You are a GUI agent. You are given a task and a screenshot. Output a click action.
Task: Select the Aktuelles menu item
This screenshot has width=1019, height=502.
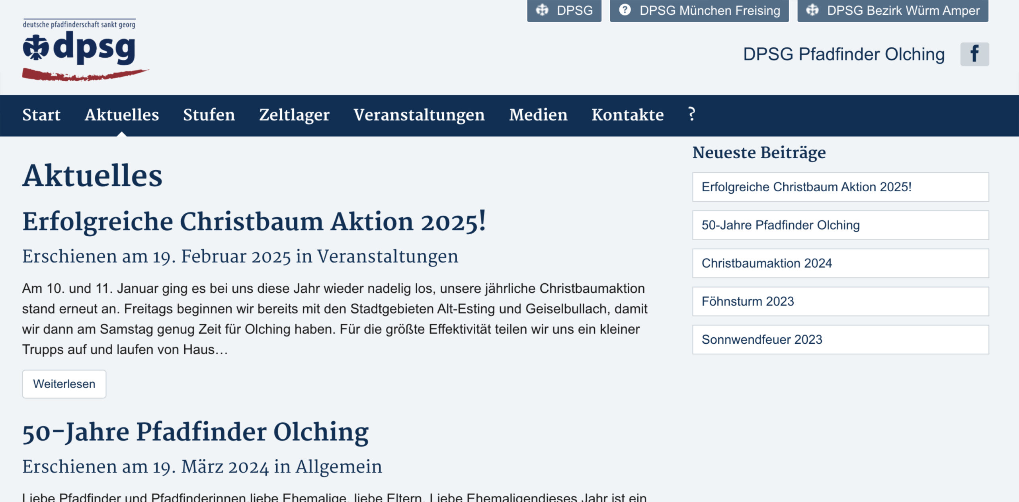point(122,115)
